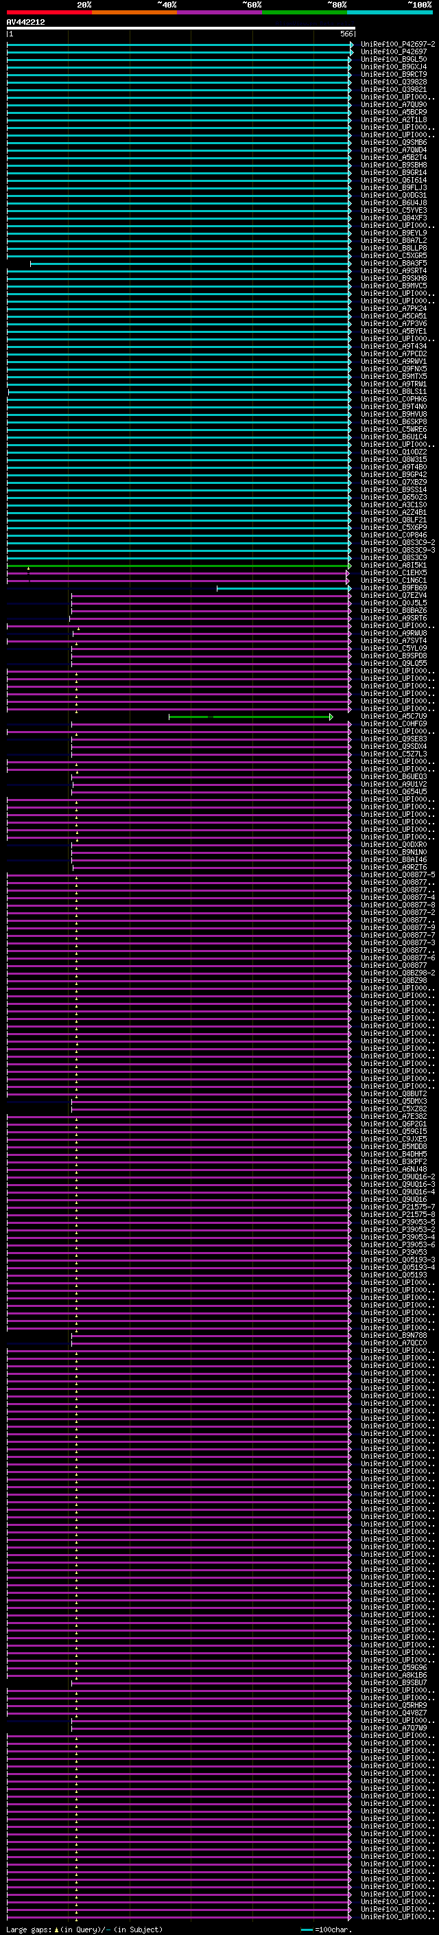The width and height of the screenshot is (439, 1935).
Task: Select hit label UniRef100_C1EHX5
Action: [x=394, y=573]
